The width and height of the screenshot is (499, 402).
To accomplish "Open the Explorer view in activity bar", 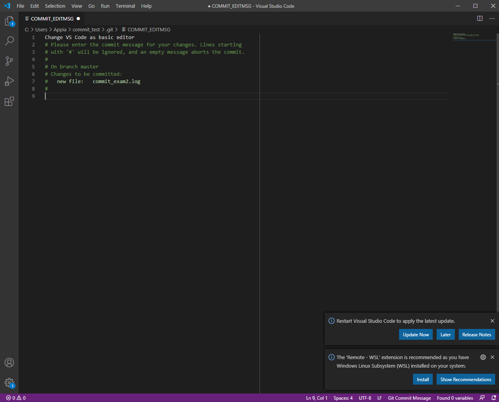I will (x=9, y=21).
